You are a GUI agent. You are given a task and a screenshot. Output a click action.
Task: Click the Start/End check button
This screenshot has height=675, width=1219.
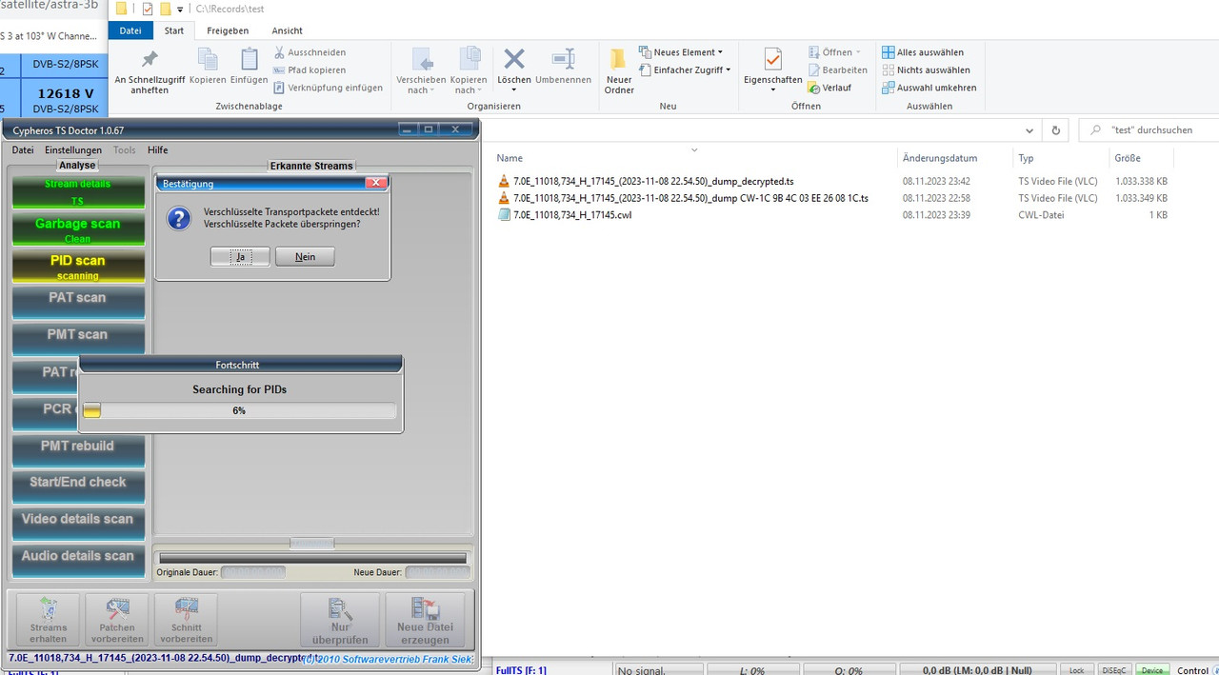pos(78,487)
